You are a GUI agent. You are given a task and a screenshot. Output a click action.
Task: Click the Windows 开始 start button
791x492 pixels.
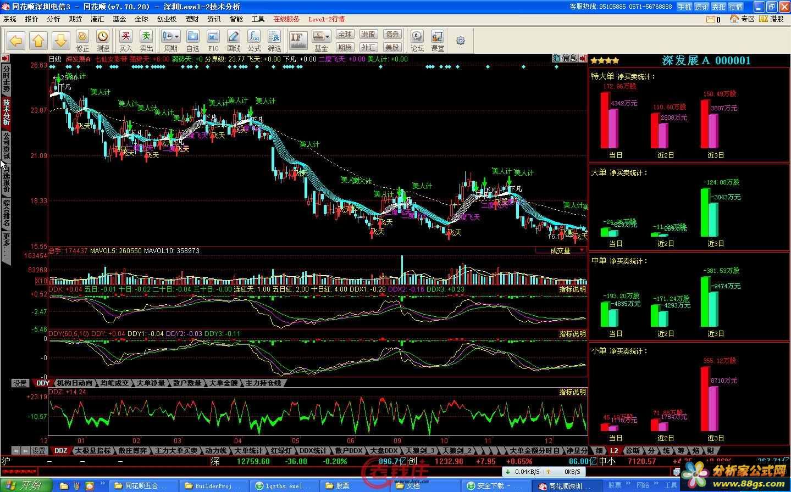[x=26, y=485]
